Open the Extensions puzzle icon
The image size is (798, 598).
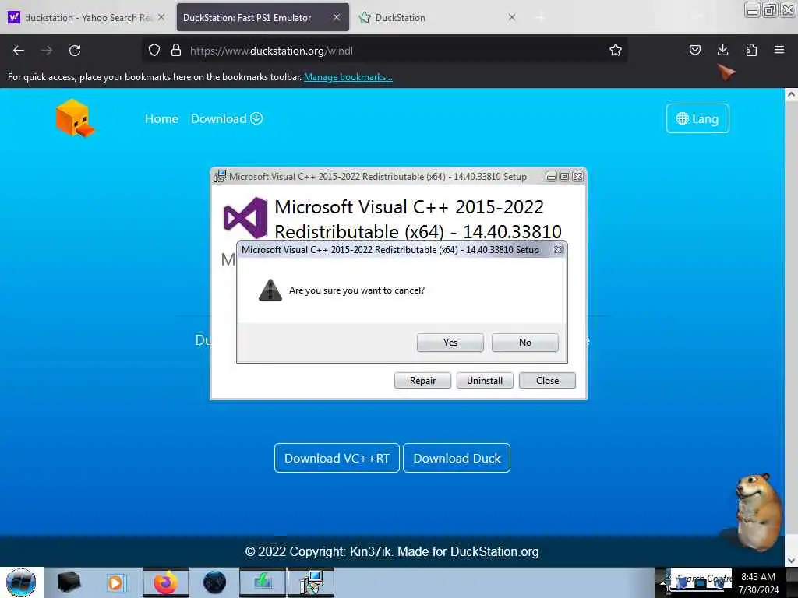tap(751, 51)
